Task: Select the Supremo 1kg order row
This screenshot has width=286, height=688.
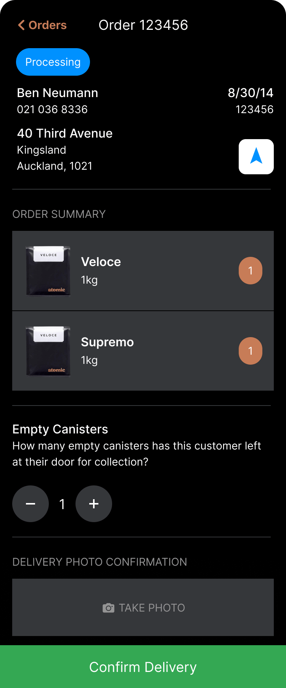Action: point(143,351)
